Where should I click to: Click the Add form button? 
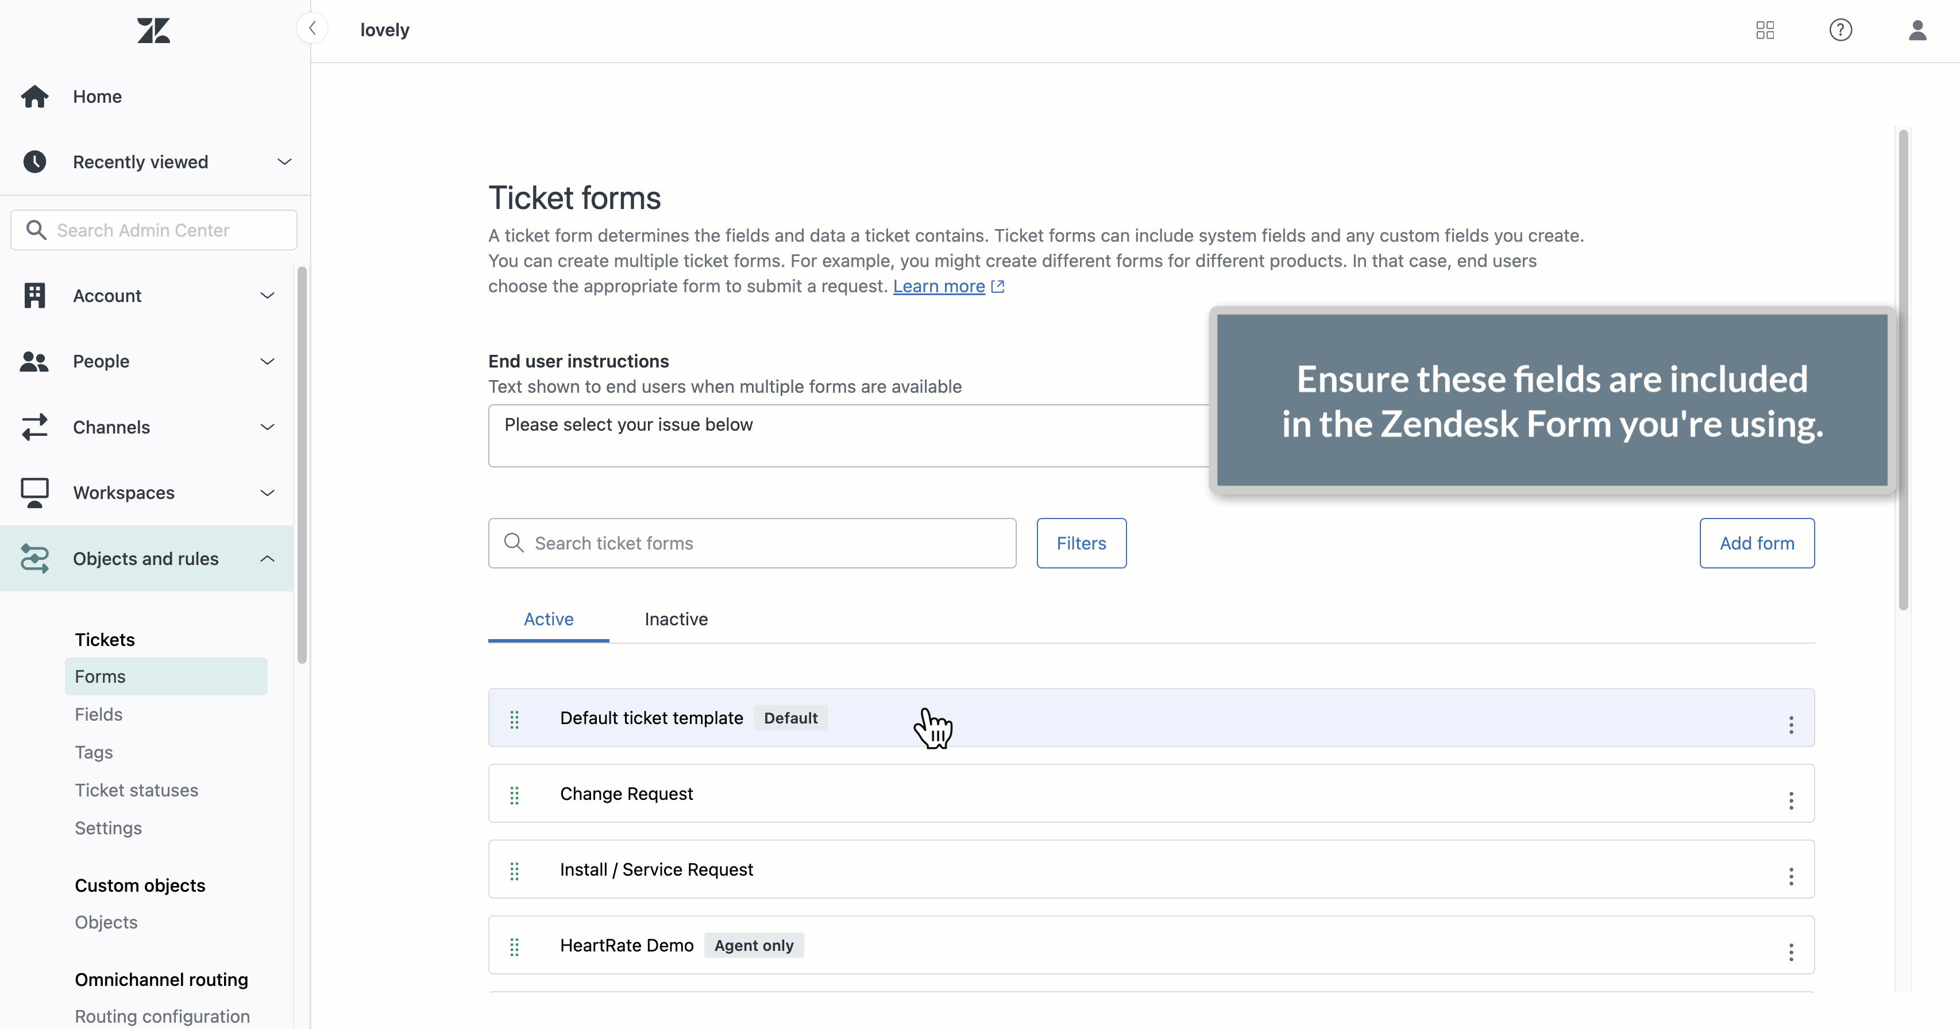pos(1757,543)
